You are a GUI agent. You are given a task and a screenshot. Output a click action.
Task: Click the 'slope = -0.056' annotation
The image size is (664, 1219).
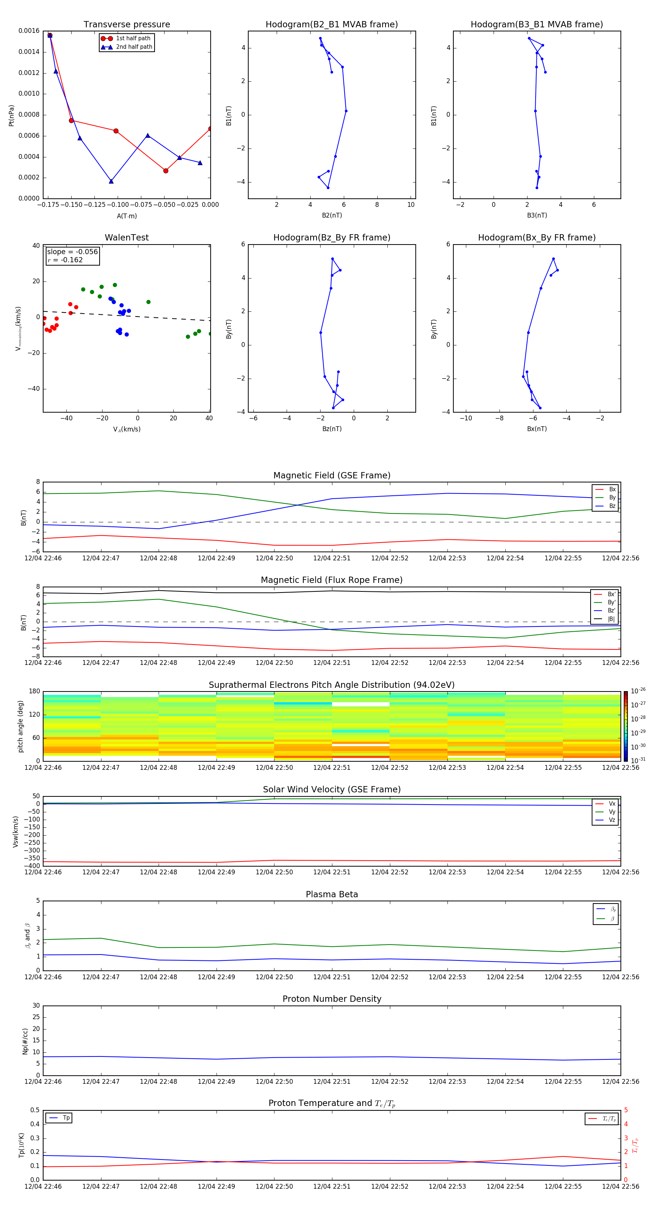72,252
